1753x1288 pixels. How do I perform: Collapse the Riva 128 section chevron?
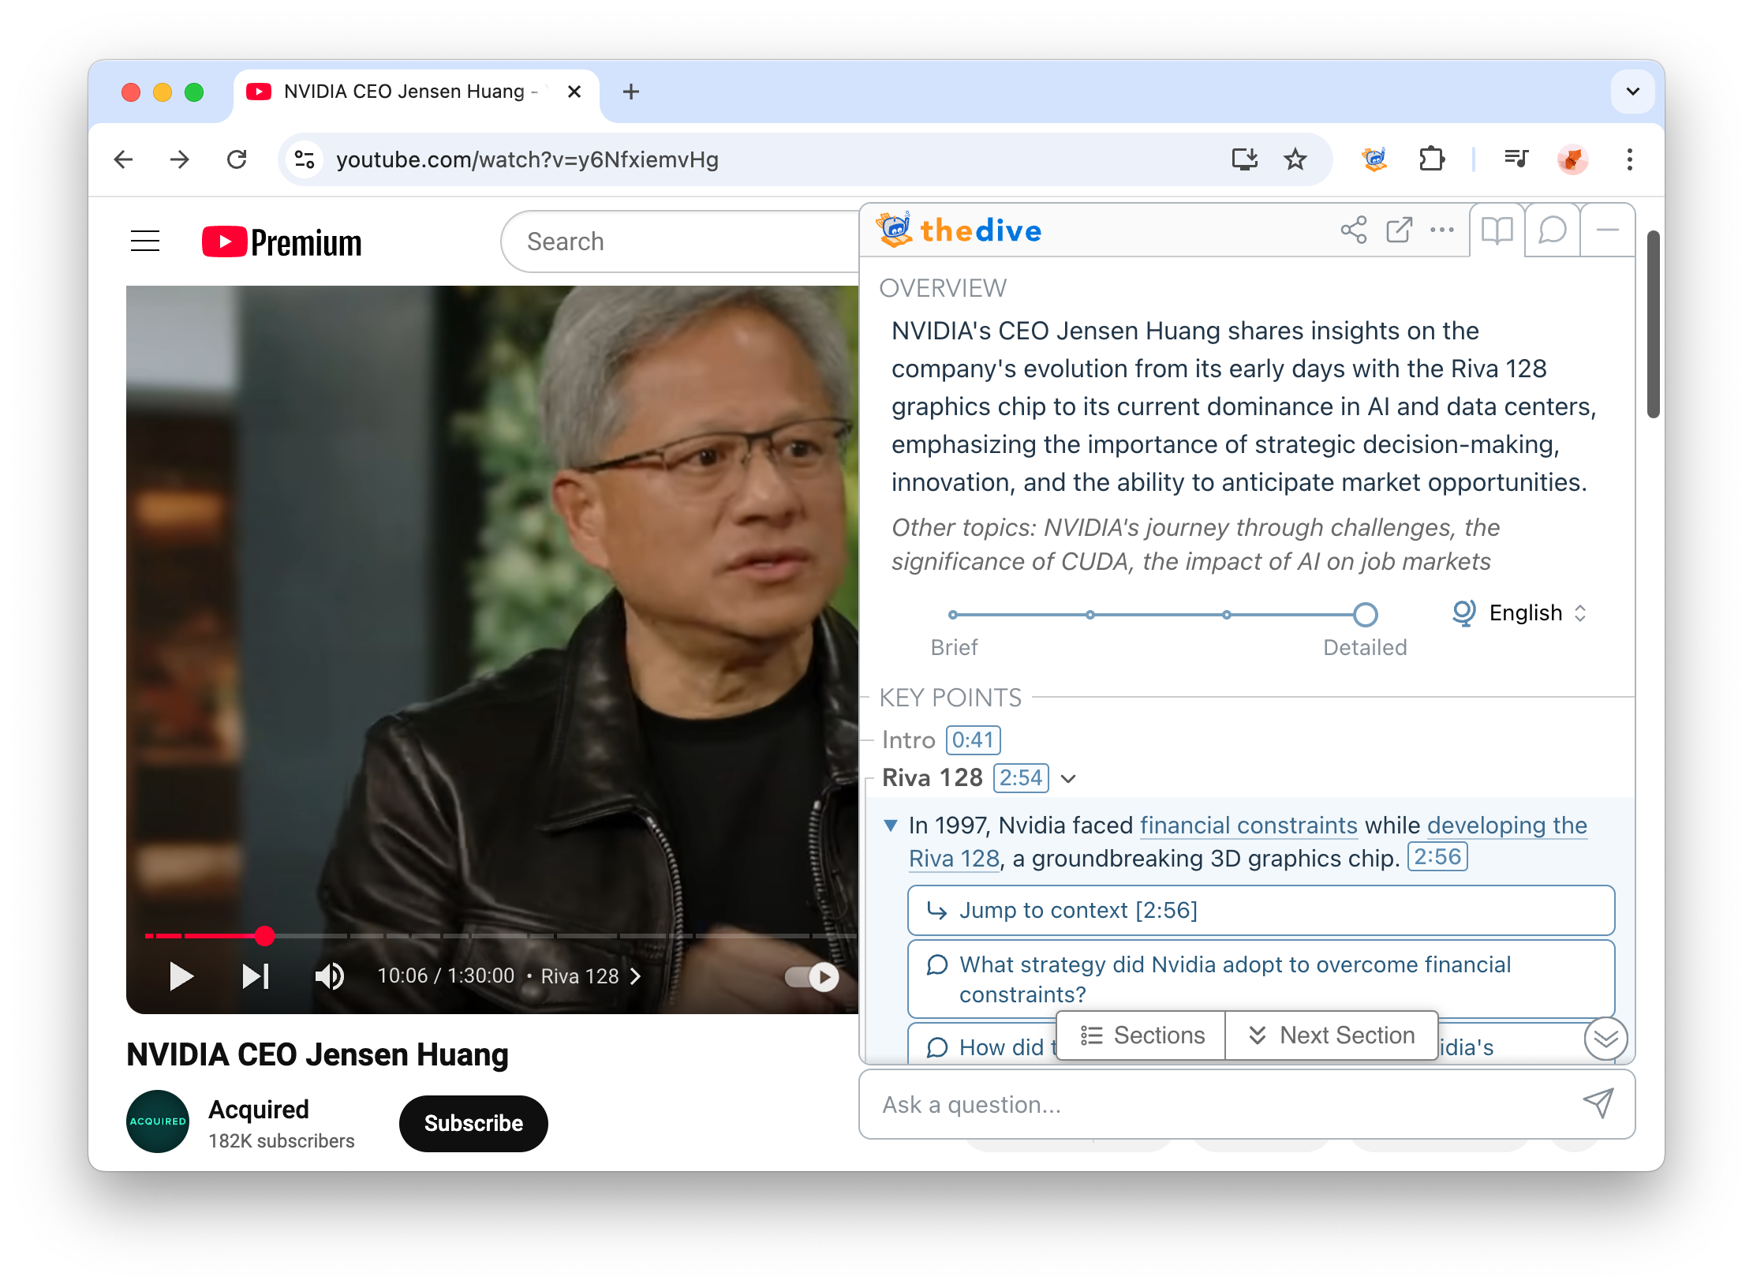(x=1070, y=779)
